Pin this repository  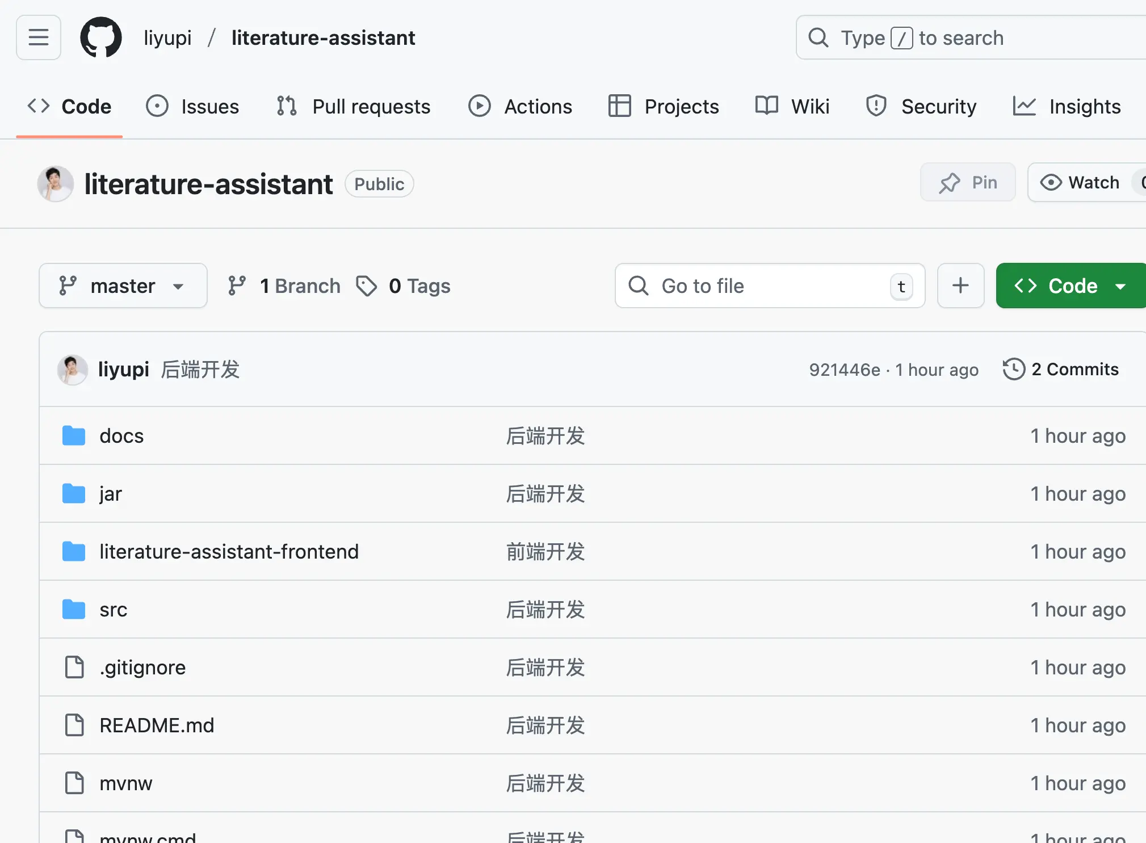(x=968, y=182)
